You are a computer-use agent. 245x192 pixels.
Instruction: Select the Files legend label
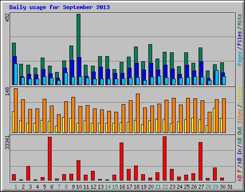tap(239, 38)
